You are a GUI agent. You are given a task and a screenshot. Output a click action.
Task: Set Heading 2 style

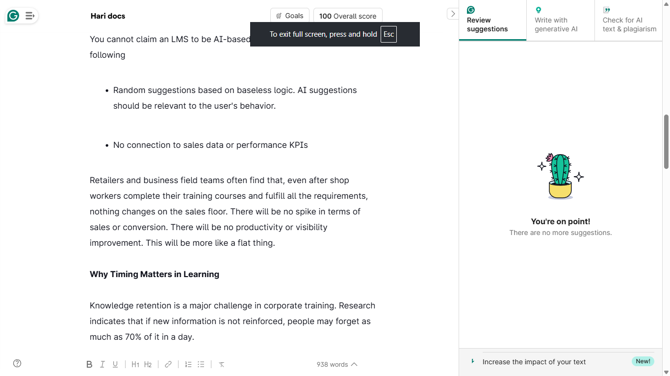[x=148, y=364]
